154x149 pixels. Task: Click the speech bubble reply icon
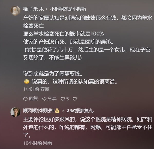tap(25, 99)
